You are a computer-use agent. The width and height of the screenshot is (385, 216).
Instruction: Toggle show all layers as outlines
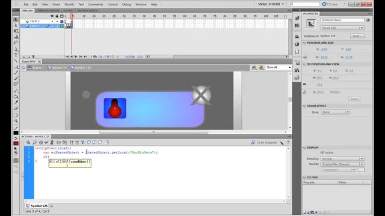(x=62, y=16)
